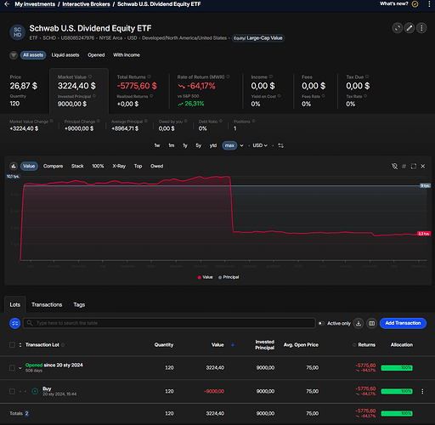This screenshot has height=425, width=435.
Task: Select the X-Ray chart tab
Action: coord(119,166)
